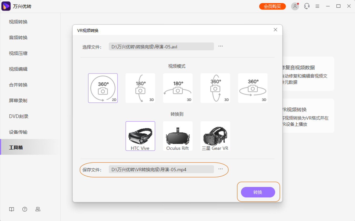Click the help question mark icon

24,209
